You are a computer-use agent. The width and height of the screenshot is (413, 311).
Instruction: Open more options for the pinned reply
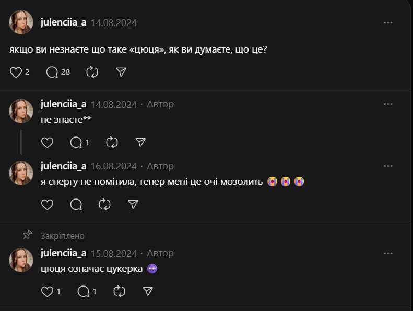click(388, 253)
